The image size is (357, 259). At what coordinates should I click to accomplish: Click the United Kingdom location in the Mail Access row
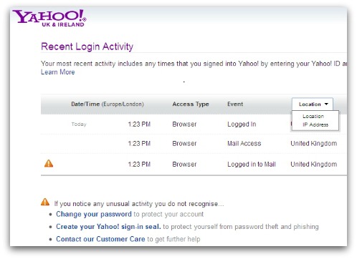[314, 143]
